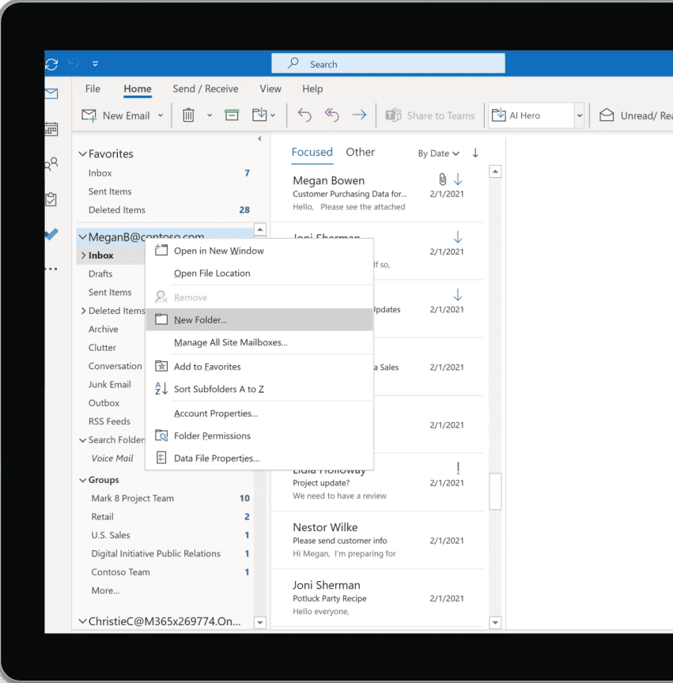Open To Do checkmark icon in navigation bar
673x683 pixels.
51,234
